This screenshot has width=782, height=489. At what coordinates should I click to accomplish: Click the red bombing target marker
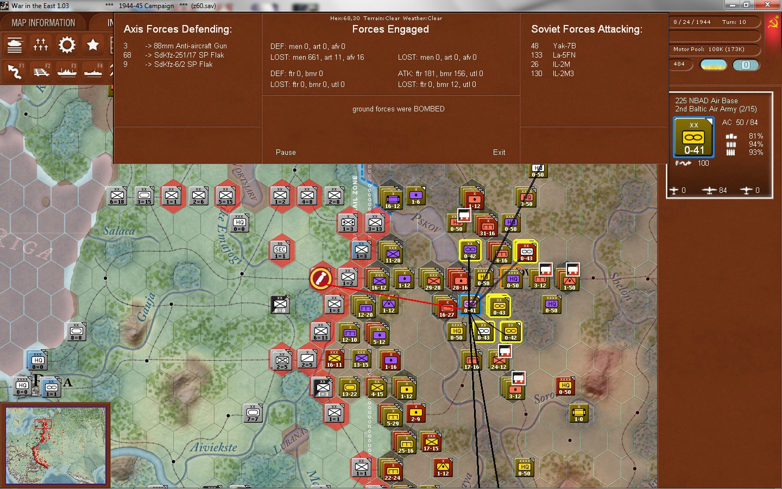pos(321,278)
